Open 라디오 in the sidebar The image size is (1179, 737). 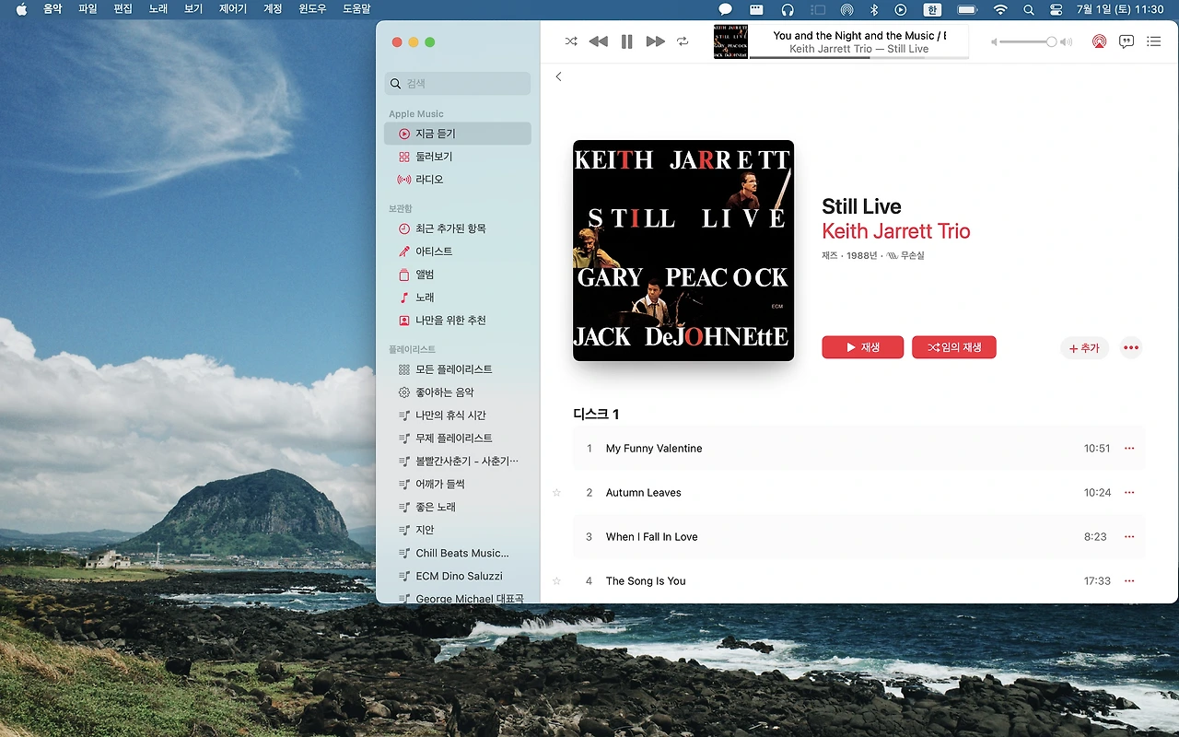[458, 180]
